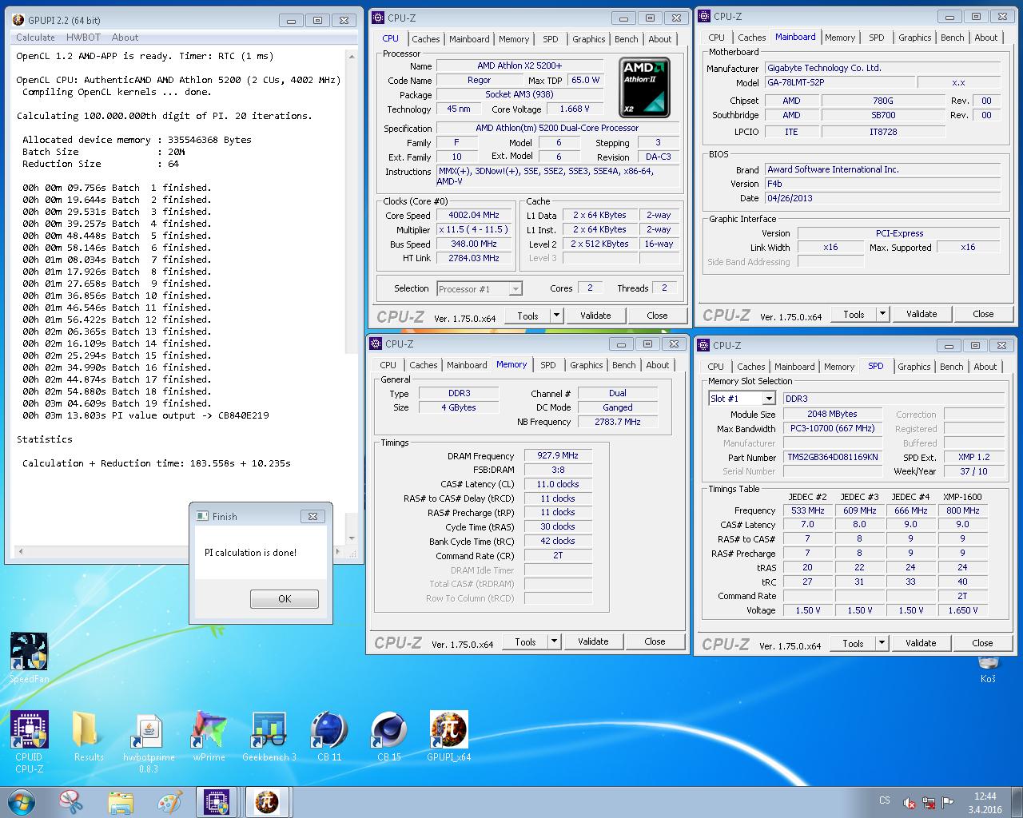Click the Part Number TMS2GB364D081169KN field
Screen dimensions: 1023x818
832,458
